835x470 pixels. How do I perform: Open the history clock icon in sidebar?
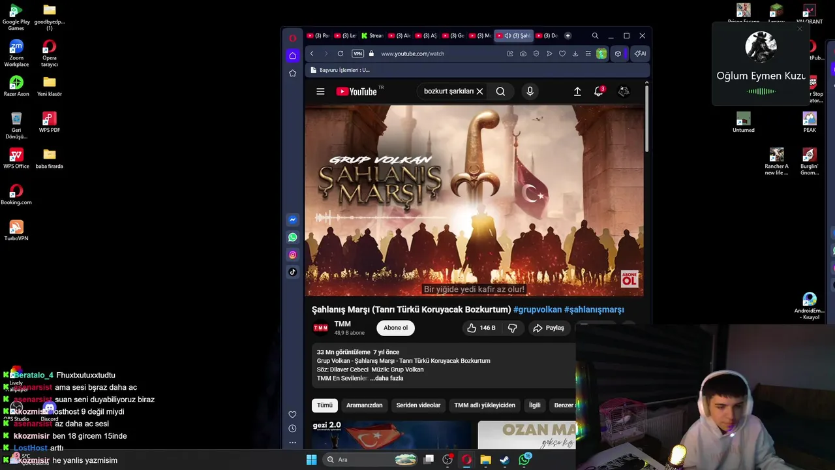click(292, 428)
